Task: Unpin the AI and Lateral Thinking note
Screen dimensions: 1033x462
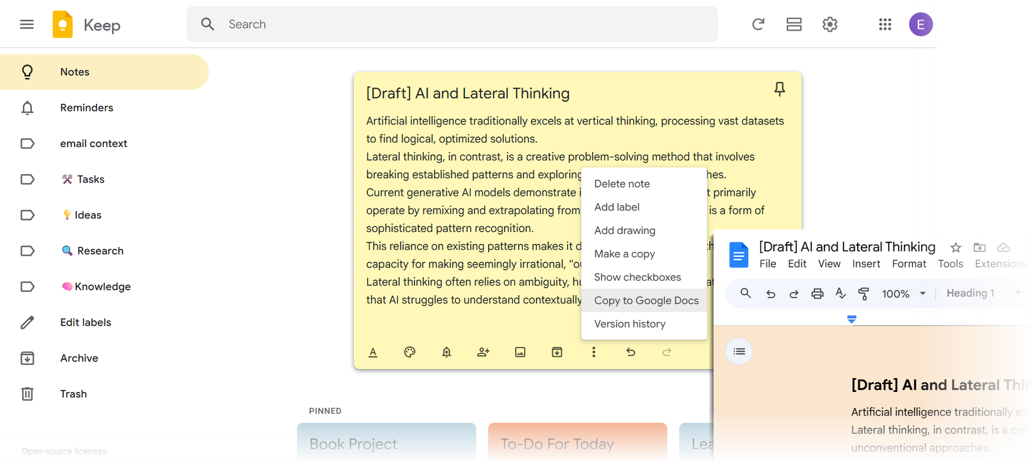Action: (x=779, y=89)
